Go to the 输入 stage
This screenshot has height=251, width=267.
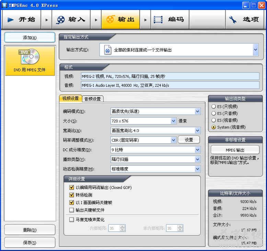(x=71, y=20)
